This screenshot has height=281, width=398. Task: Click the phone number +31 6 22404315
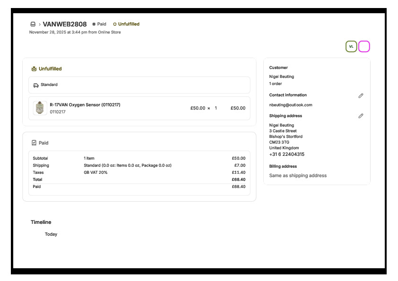pyautogui.click(x=287, y=154)
